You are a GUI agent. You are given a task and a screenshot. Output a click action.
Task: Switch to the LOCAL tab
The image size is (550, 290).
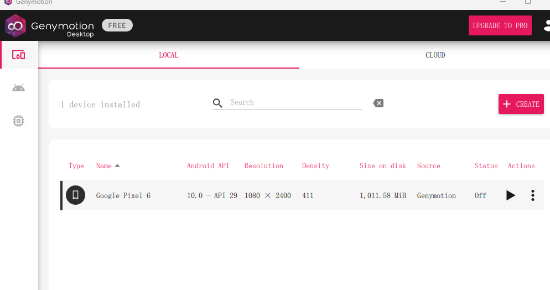tap(169, 55)
